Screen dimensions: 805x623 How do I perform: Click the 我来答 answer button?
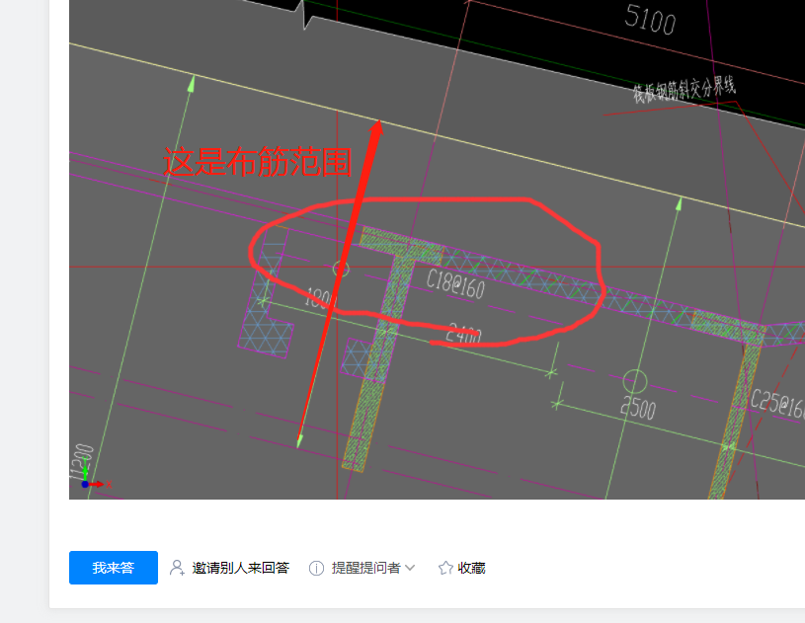[x=114, y=568]
